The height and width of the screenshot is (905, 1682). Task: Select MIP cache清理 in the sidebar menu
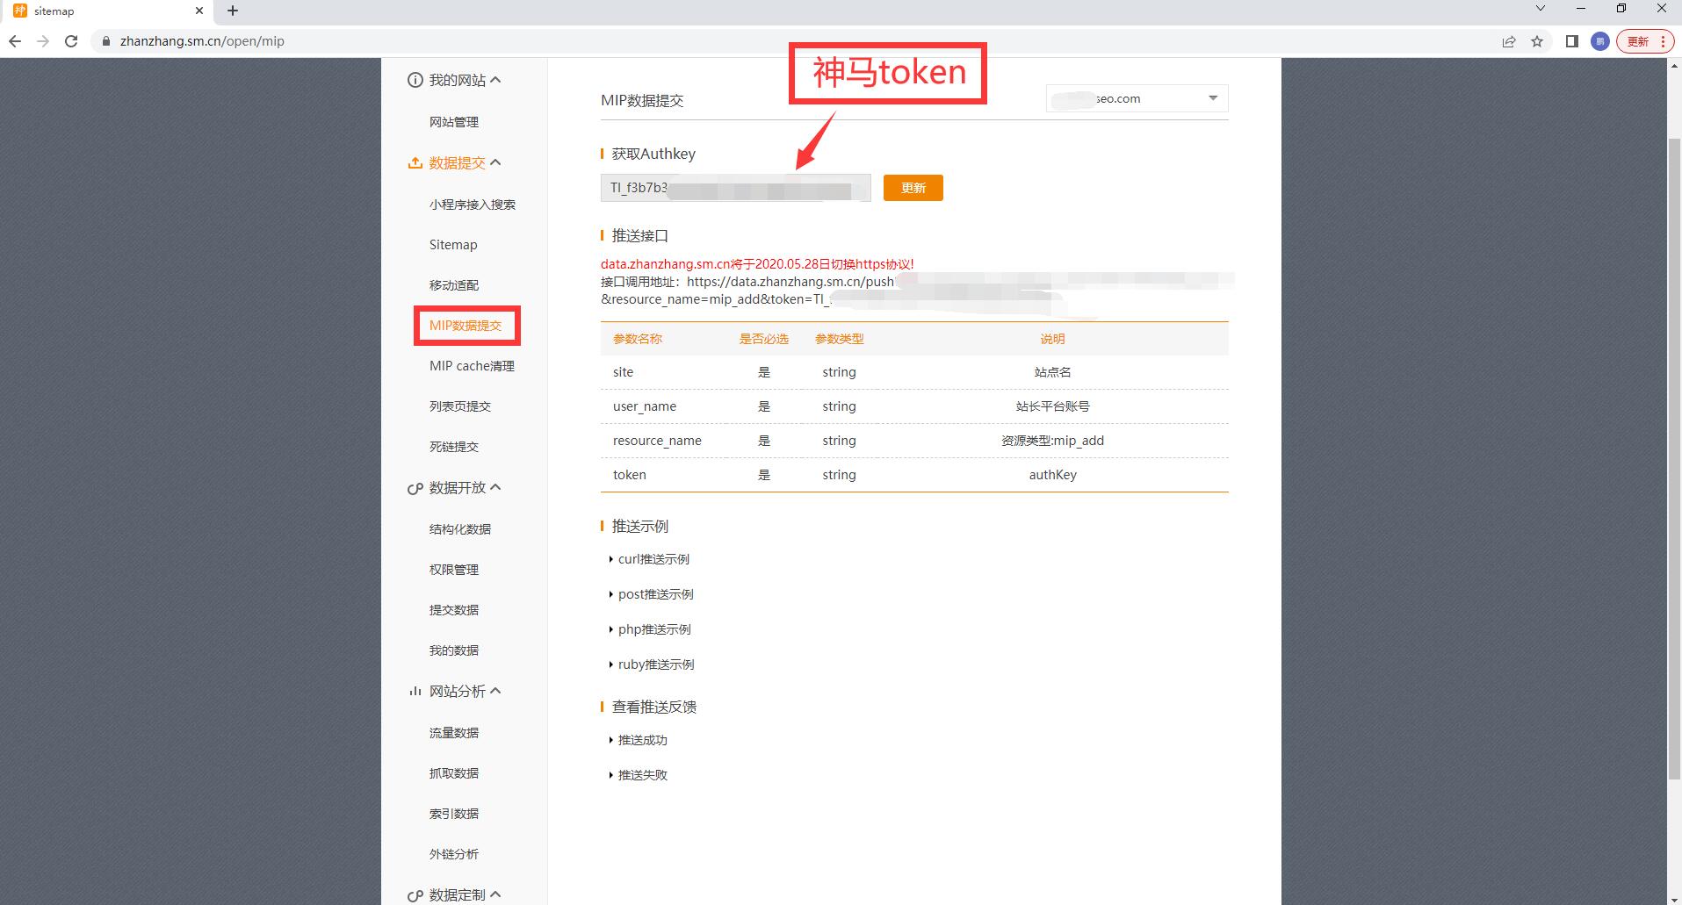(472, 365)
